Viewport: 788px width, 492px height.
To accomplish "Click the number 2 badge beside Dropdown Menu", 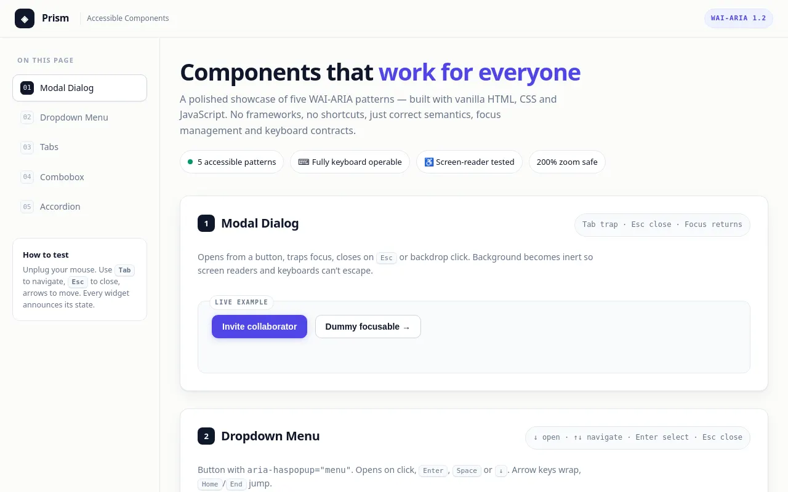I will [x=206, y=436].
